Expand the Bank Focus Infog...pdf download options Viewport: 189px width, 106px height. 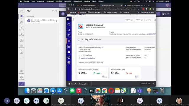[x=89, y=84]
